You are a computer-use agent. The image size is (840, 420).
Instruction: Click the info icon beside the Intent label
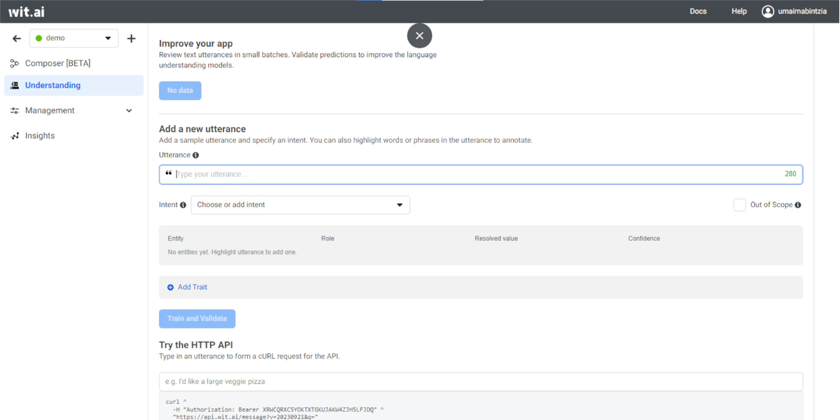(183, 205)
